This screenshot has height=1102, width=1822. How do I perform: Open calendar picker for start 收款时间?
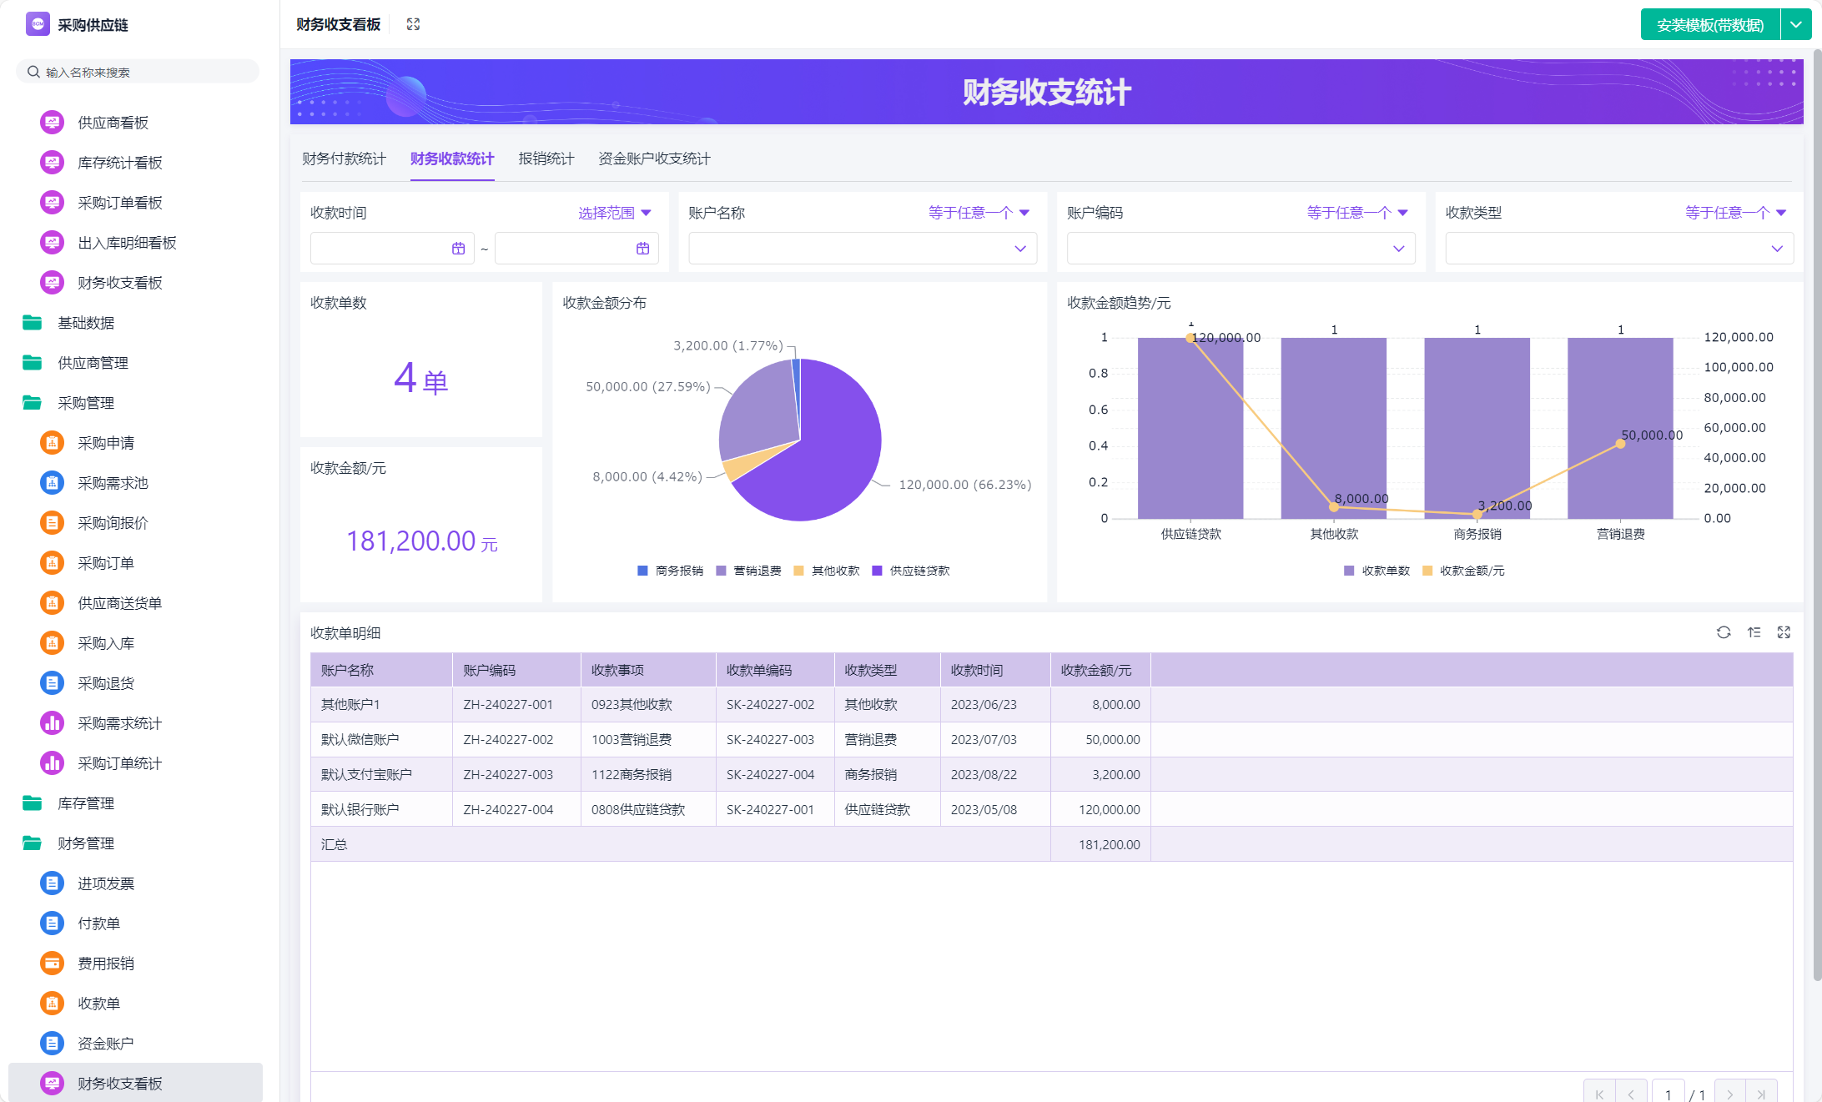tap(458, 249)
